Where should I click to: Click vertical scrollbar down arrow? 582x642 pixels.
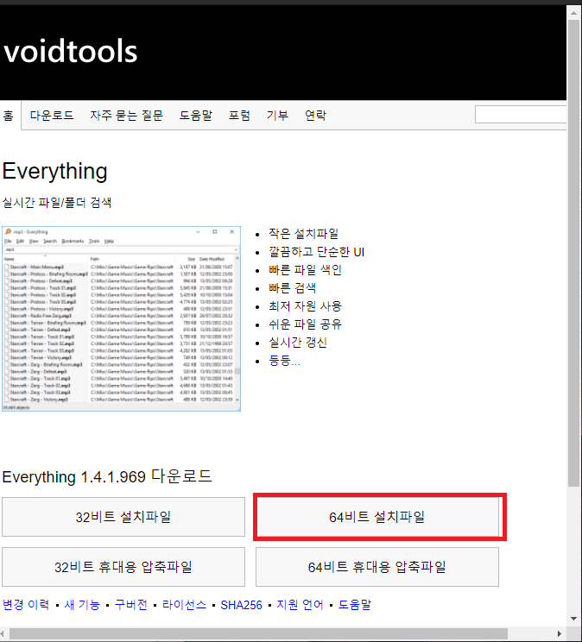click(574, 619)
